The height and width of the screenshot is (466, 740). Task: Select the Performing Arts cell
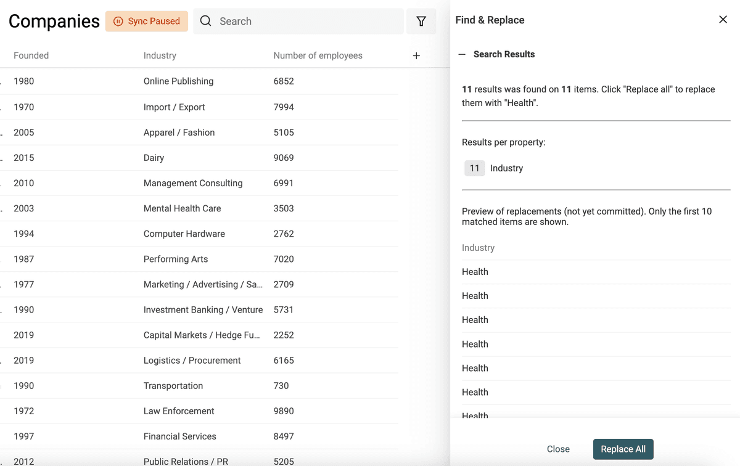pos(176,259)
